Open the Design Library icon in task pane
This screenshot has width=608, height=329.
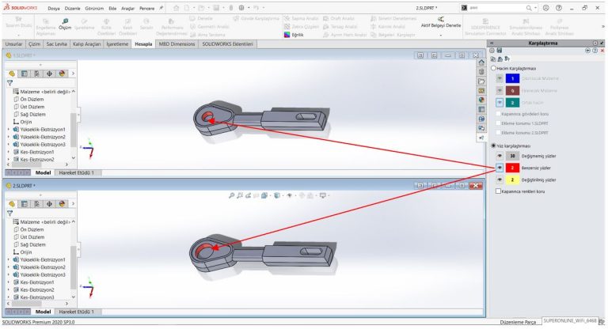[x=481, y=72]
